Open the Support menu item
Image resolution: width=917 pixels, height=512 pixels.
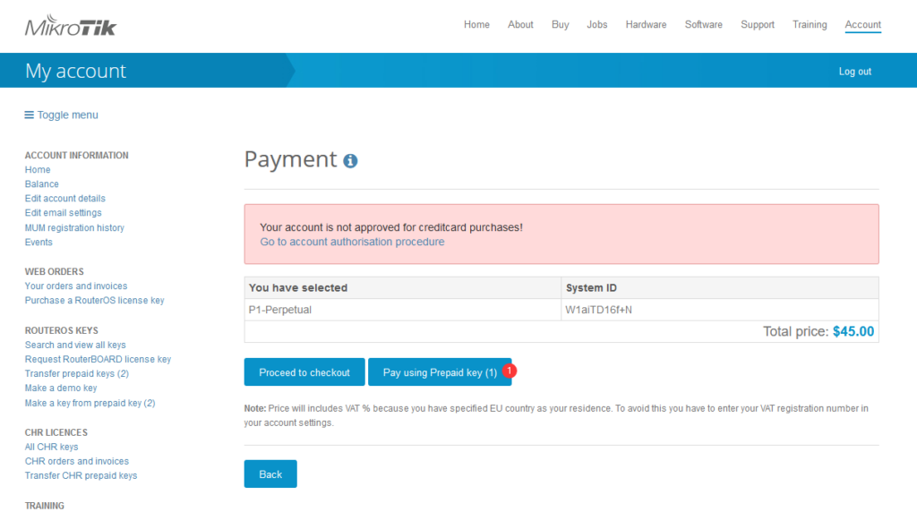(758, 24)
